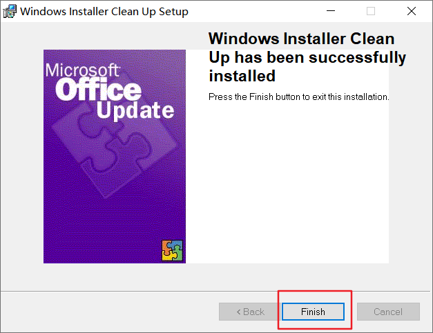This screenshot has width=433, height=333.
Task: Click the grayed-out Cancel button
Action: (x=387, y=312)
